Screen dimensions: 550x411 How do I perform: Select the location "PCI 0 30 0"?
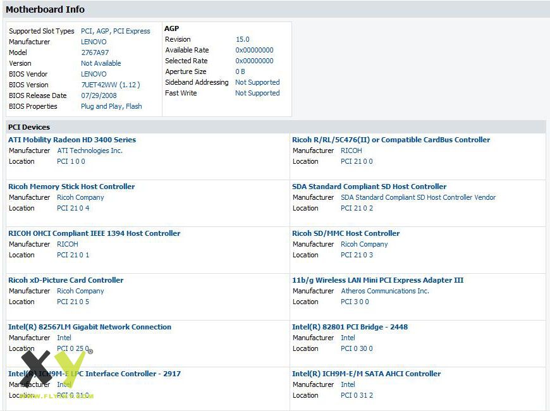point(357,348)
